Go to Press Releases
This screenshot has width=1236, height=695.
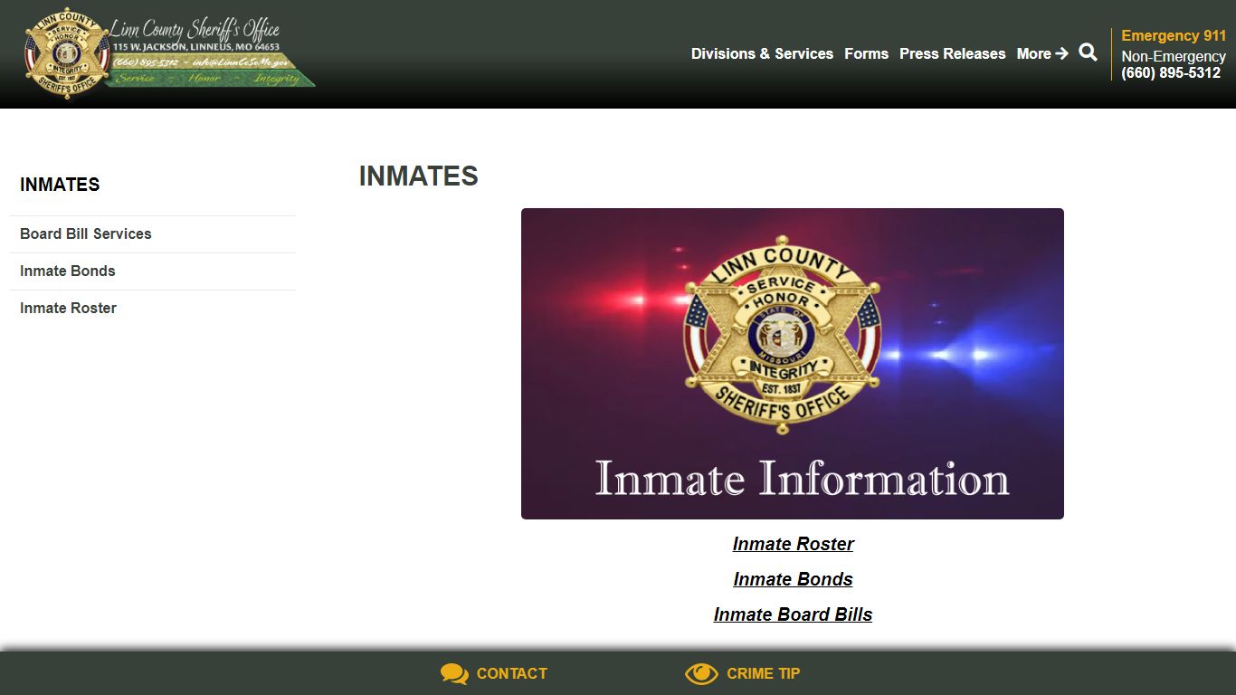[952, 53]
